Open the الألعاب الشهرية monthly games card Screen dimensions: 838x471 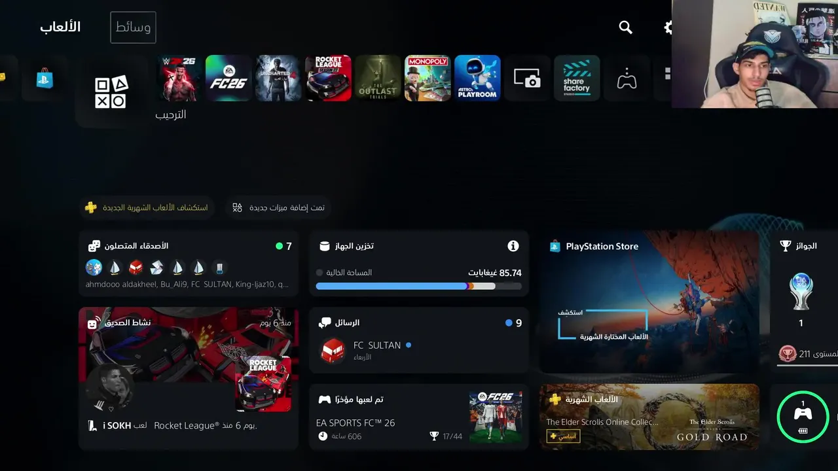(x=649, y=417)
